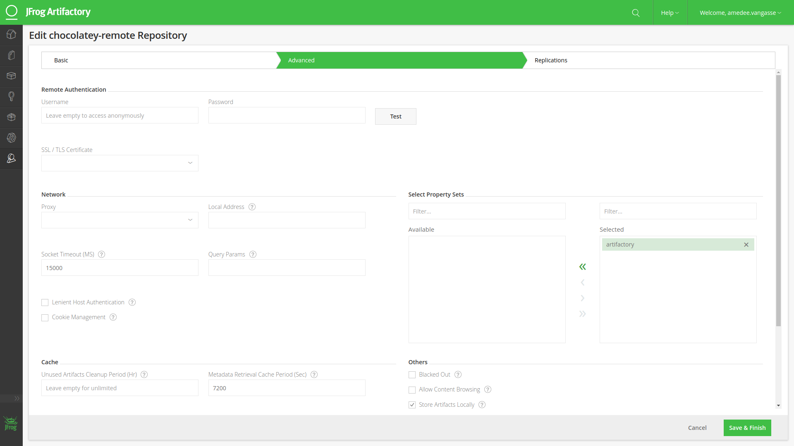Screen dimensions: 794x446
Task: Move selected property set left to Available
Action: coord(582,282)
